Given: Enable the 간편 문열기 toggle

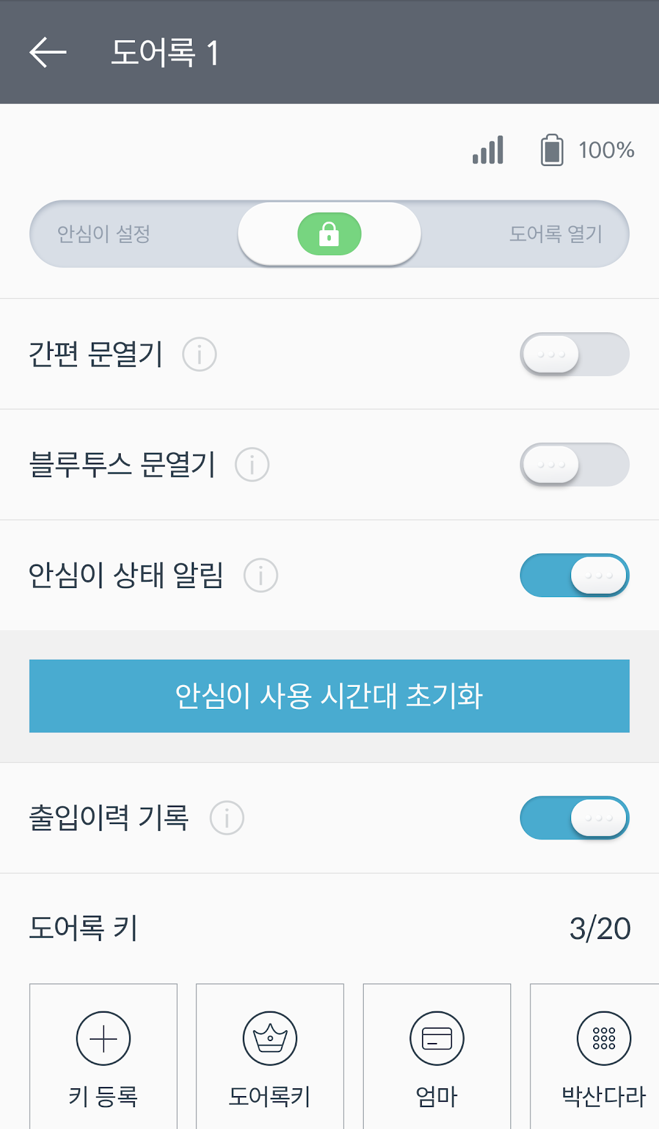Looking at the screenshot, I should [574, 354].
